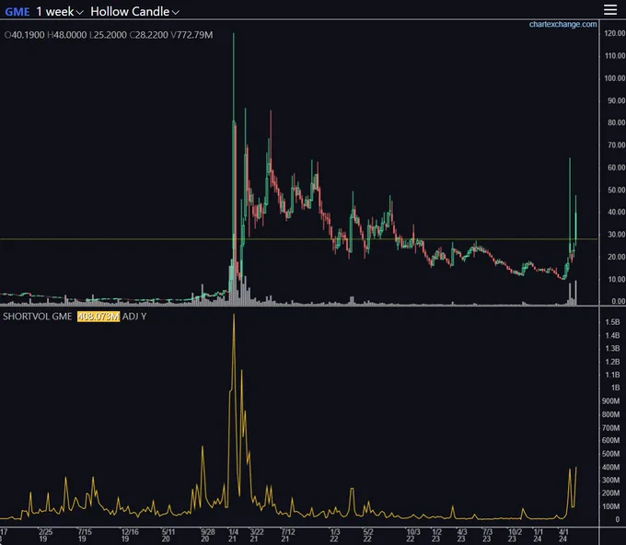
Task: Click the 80.00 price axis label
Action: tap(616, 123)
